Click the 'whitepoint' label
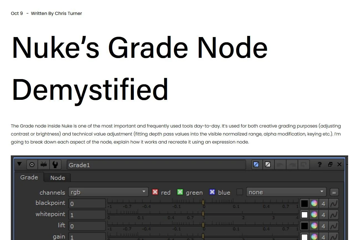352x240 pixels. [x=50, y=214]
